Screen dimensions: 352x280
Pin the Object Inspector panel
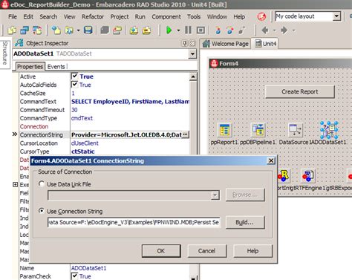coord(185,43)
